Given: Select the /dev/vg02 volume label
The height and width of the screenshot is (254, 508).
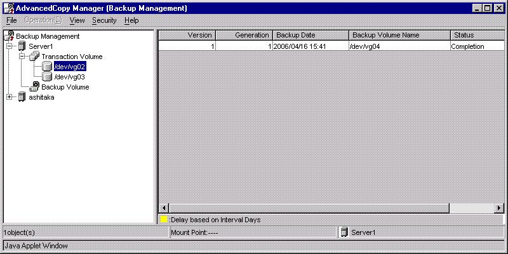Looking at the screenshot, I should pyautogui.click(x=70, y=67).
